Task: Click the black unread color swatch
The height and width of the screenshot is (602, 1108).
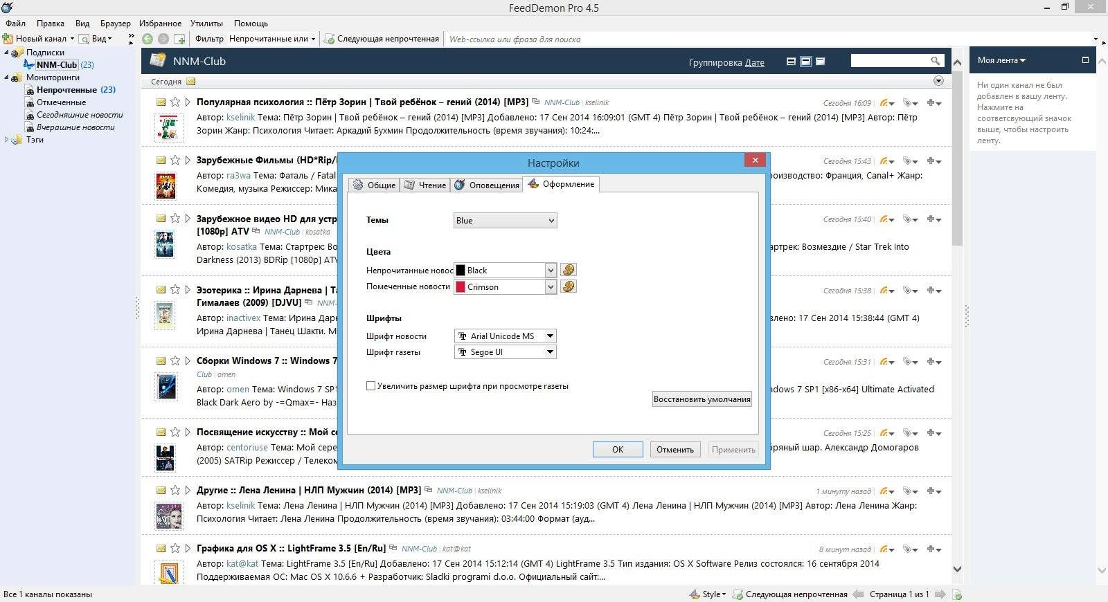Action: pos(460,270)
